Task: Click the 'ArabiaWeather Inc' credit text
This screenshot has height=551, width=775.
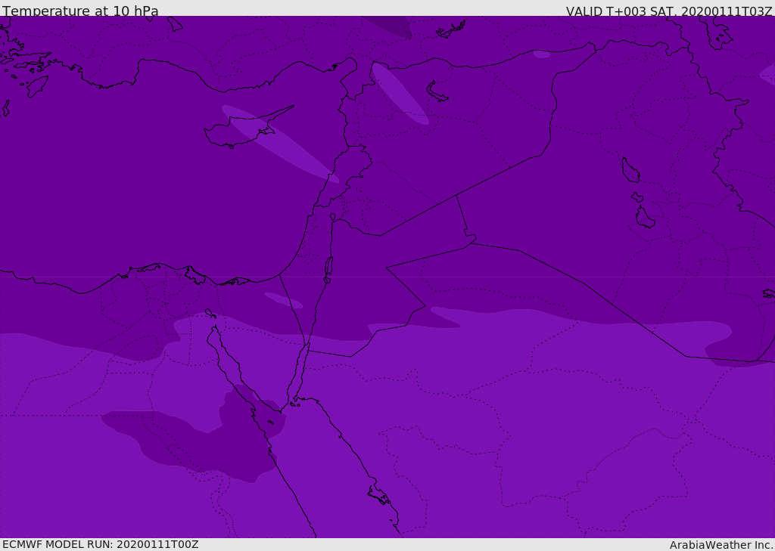Action: pyautogui.click(x=721, y=545)
